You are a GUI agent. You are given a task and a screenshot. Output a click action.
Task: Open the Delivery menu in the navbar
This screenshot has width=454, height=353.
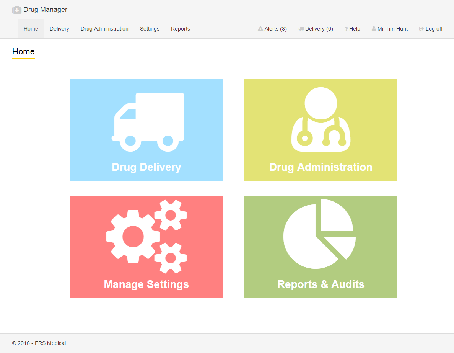pos(59,29)
